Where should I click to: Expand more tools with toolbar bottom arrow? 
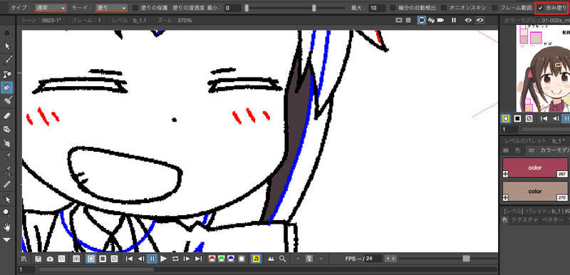point(7,240)
